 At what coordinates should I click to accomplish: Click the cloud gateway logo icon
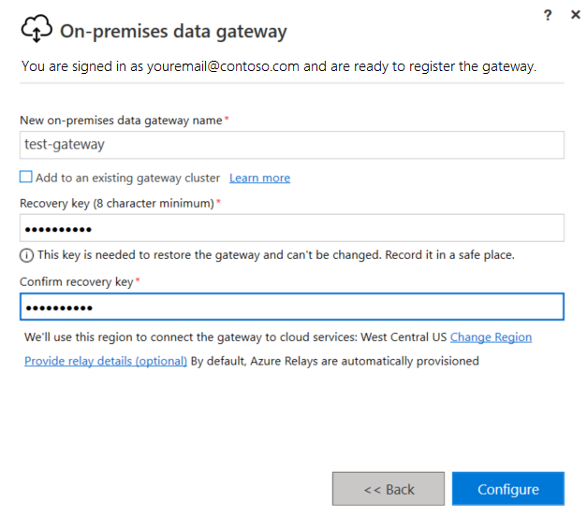tap(35, 30)
